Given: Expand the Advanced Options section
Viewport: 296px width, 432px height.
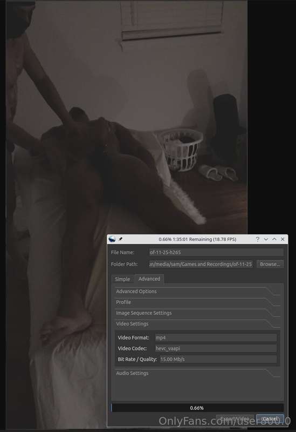Looking at the screenshot, I should coord(197,292).
